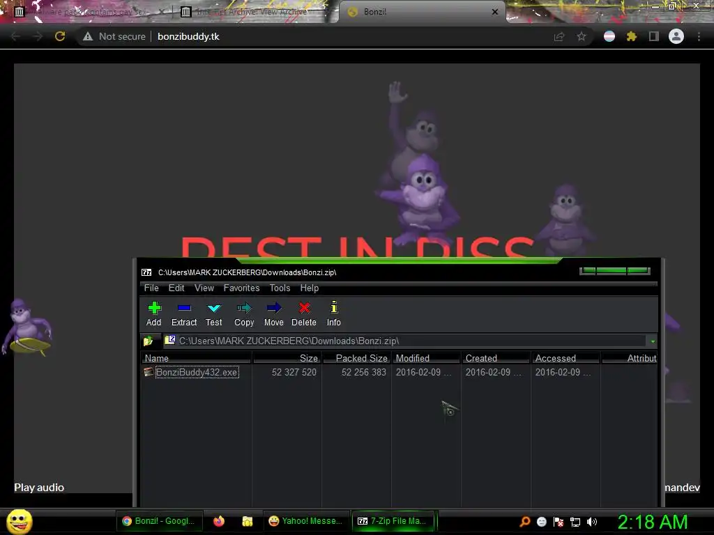Click the green Add plus icon in 7-Zip
The height and width of the screenshot is (535, 714).
[154, 308]
